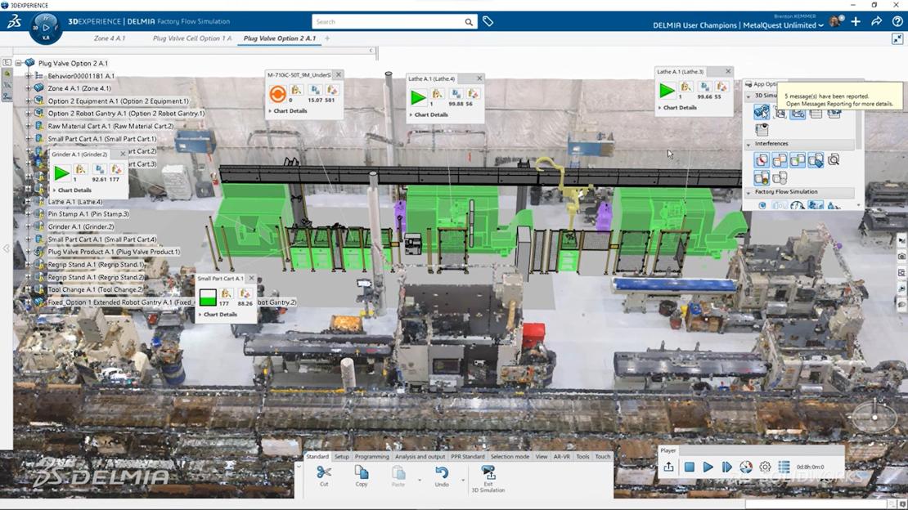Toggle the first interference detection mode in Interferences section
Screen dimensions: 908x510
point(762,160)
